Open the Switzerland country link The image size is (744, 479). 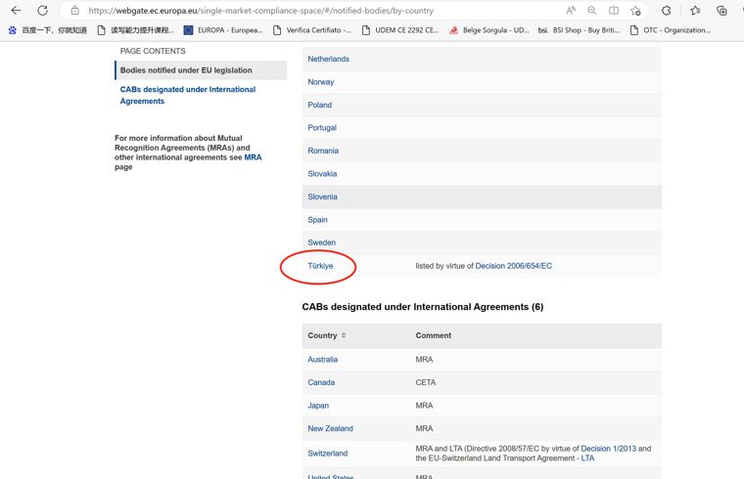pos(327,453)
